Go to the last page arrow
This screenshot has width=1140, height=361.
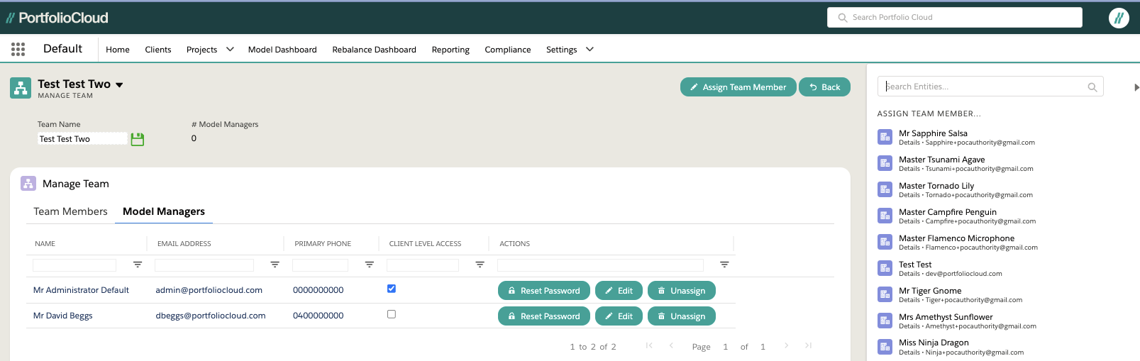coord(808,345)
